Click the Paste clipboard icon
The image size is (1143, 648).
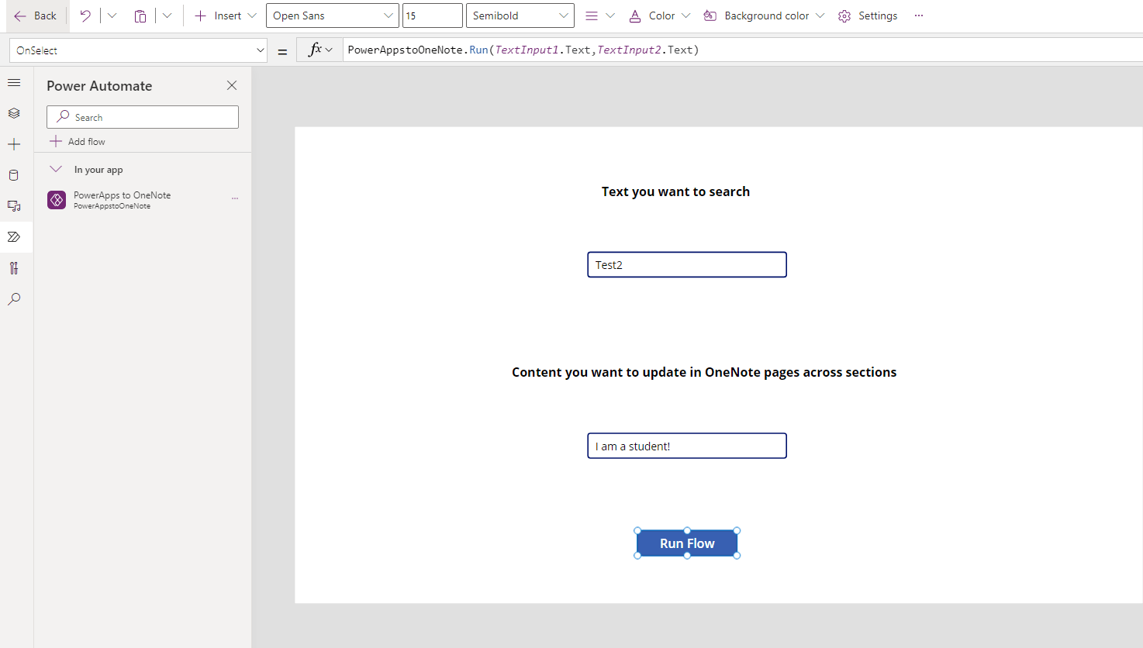click(140, 16)
